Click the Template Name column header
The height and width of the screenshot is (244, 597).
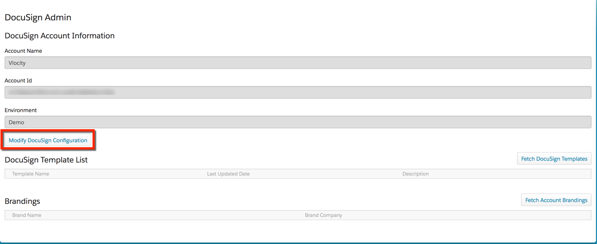31,174
